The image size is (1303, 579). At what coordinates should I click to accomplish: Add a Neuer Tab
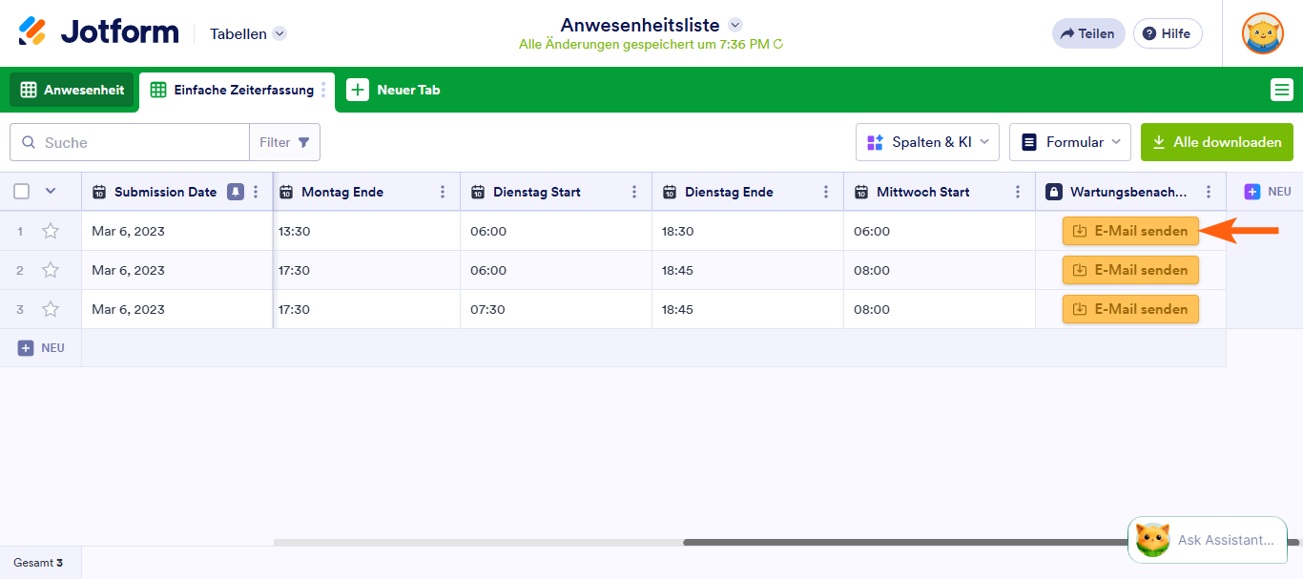393,90
